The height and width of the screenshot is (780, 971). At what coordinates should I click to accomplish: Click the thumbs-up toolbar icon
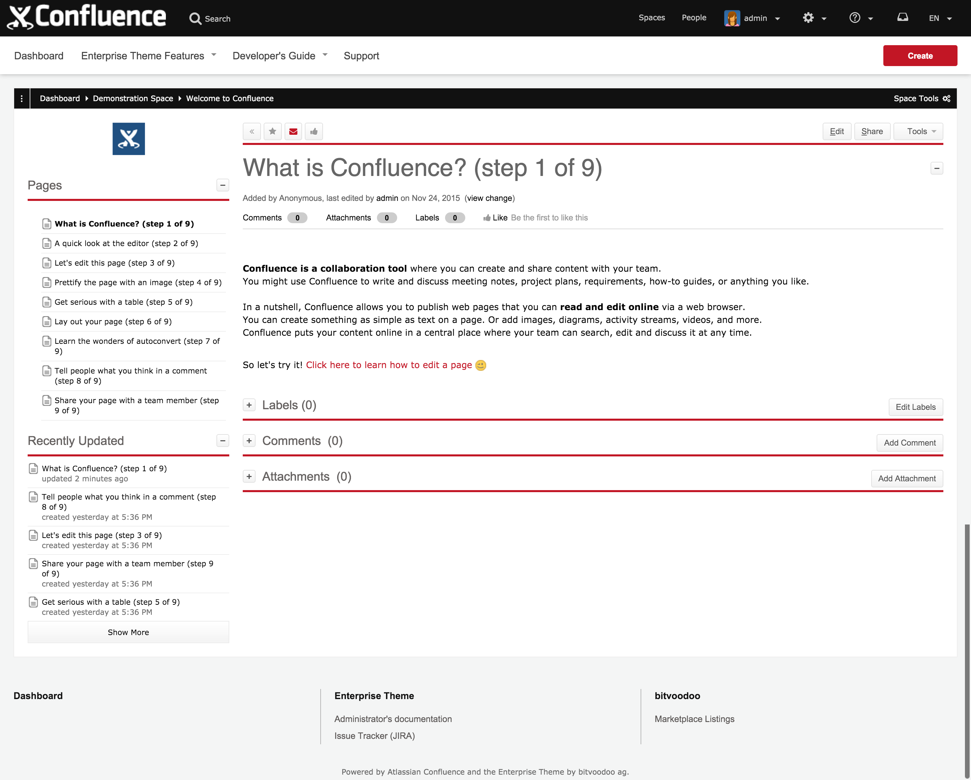[x=314, y=131]
